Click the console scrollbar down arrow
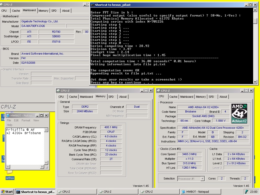The width and height of the screenshot is (260, 195). click(255, 82)
